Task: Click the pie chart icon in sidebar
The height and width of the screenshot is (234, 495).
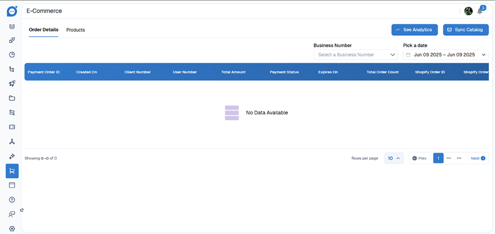Action: point(12,54)
